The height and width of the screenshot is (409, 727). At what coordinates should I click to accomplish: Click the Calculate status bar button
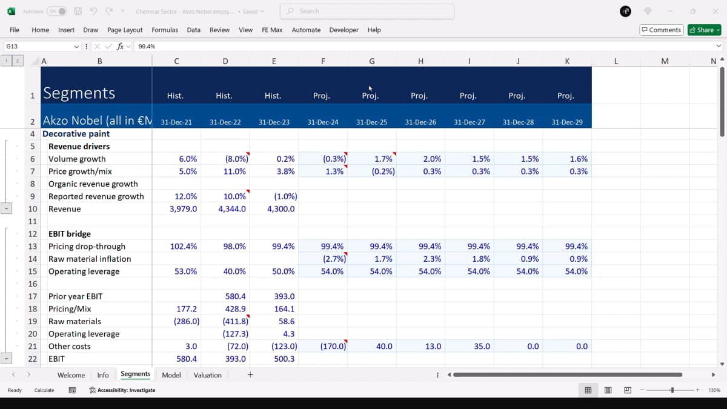(44, 390)
